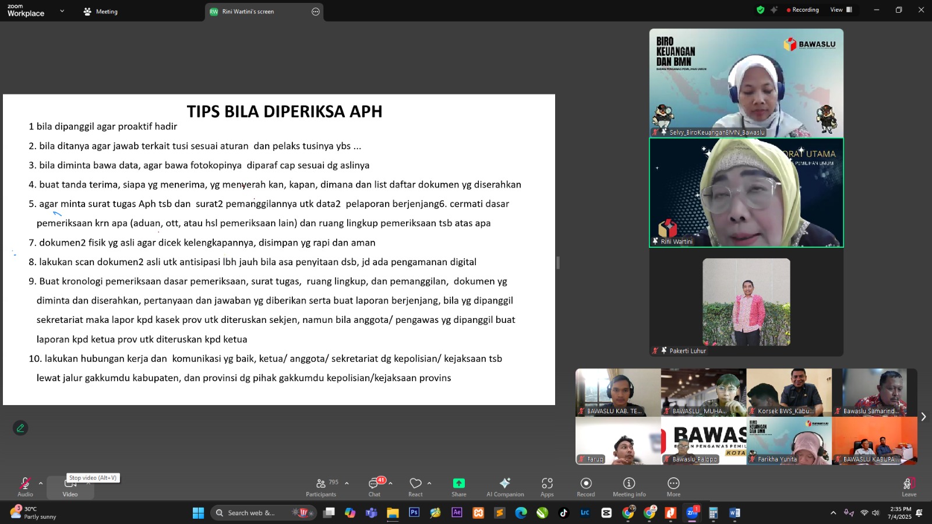Select the BAWASLU_MUHA... participant thumbnail
This screenshot has height=524, width=932.
(x=704, y=392)
